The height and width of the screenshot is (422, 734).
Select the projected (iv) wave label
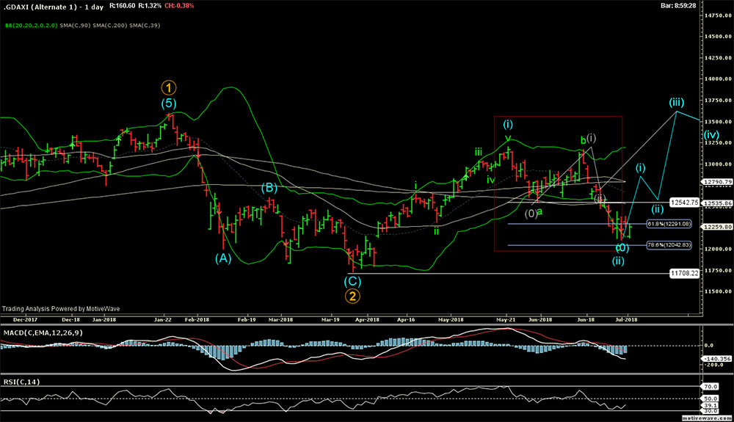711,135
